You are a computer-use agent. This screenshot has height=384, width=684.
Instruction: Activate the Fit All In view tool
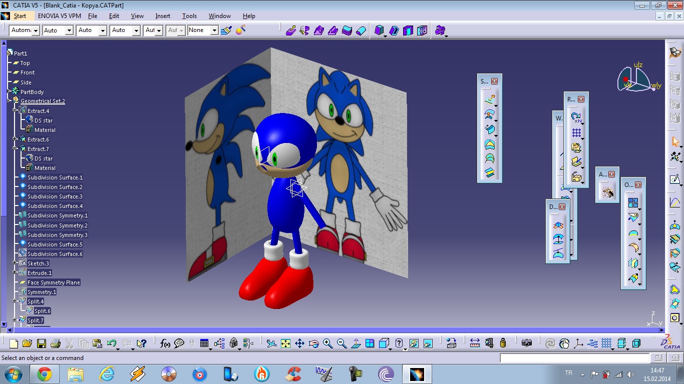285,343
